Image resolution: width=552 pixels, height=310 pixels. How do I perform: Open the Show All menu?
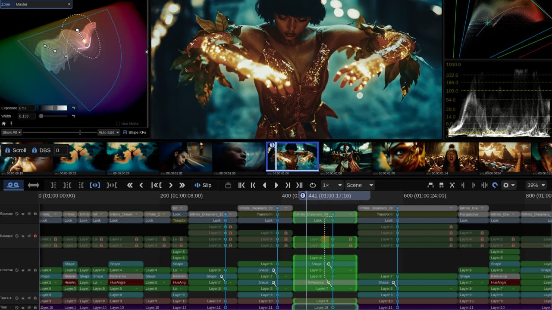point(10,132)
